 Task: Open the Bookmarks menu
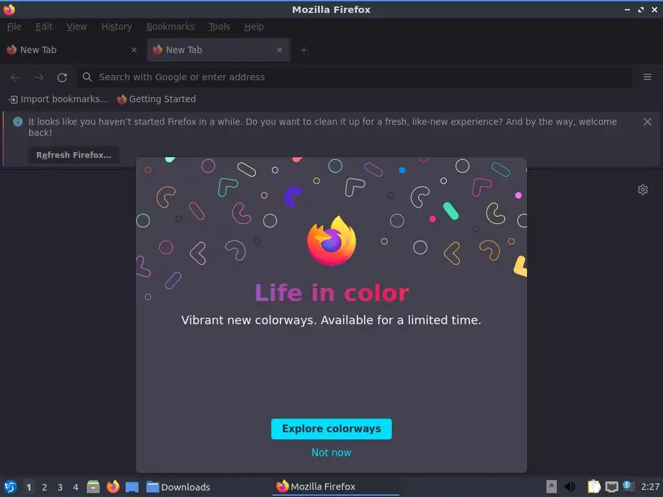(170, 27)
